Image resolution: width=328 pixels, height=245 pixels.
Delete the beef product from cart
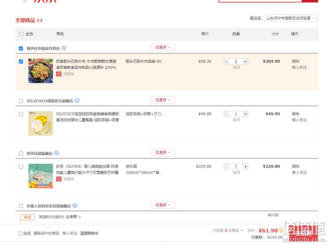296,61
